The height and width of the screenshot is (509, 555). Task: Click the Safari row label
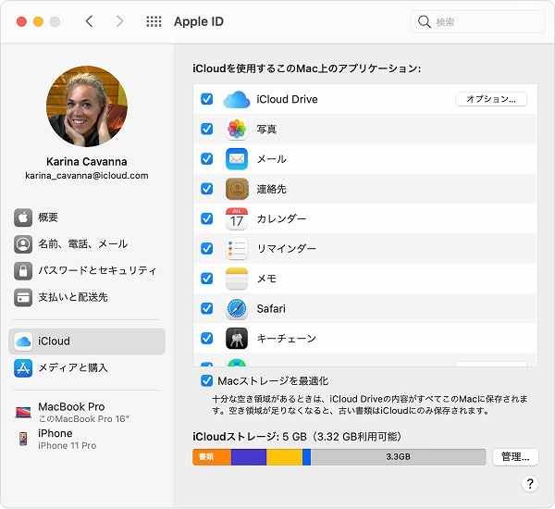coord(271,308)
